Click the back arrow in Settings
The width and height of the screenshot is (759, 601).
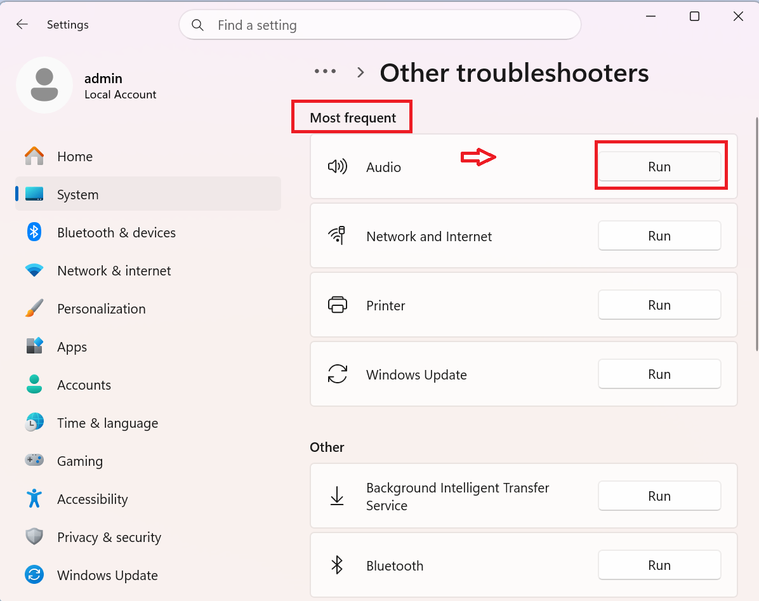pos(22,25)
